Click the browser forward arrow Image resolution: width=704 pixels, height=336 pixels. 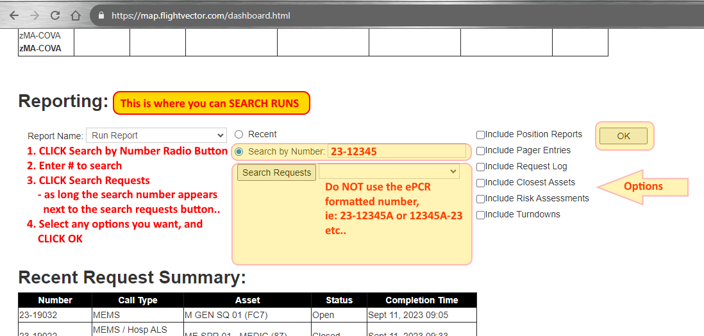[35, 15]
